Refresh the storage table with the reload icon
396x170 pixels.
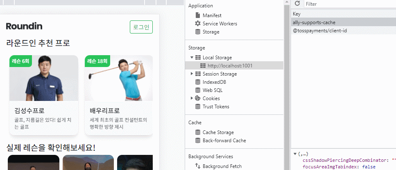[x=297, y=4]
